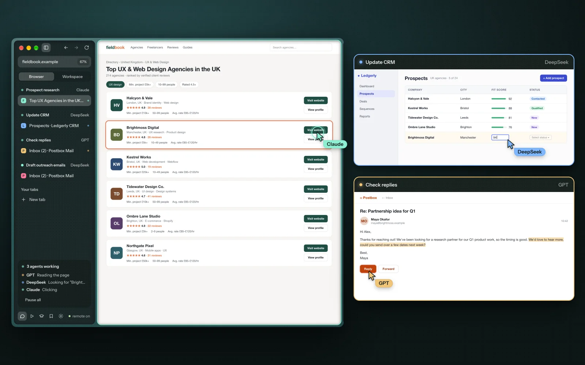Viewport: 585px width, 365px height.
Task: Select the Prospects · Ledgerly CRM tab
Action: tap(54, 126)
